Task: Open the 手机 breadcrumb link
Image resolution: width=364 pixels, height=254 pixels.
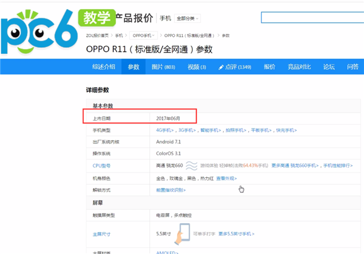Action: 119,36
